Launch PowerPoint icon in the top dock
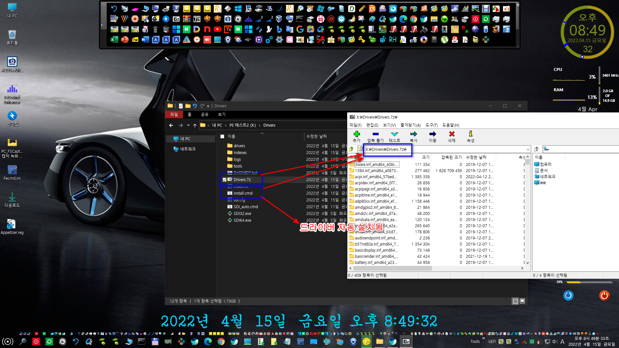The image size is (619, 348). [x=125, y=40]
